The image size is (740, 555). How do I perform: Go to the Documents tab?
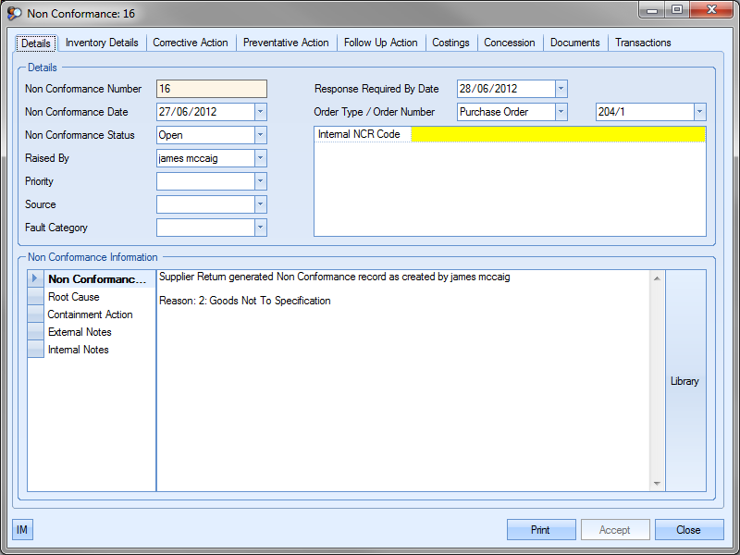point(574,43)
